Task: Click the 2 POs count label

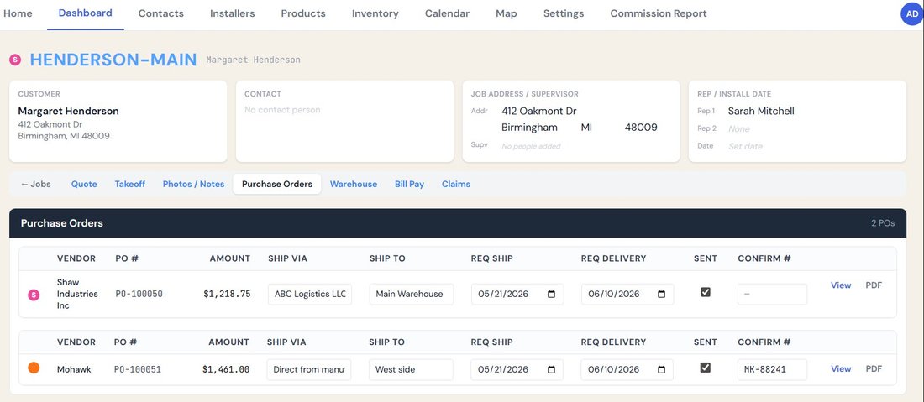Action: click(883, 223)
